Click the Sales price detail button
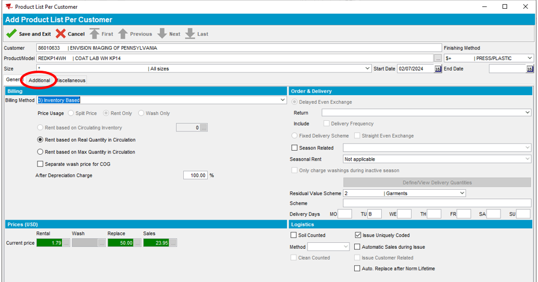The image size is (538, 282). (173, 243)
